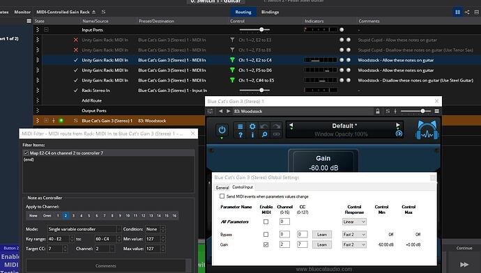Click Add Route in the routing list
The height and width of the screenshot is (273, 481).
[x=91, y=100]
